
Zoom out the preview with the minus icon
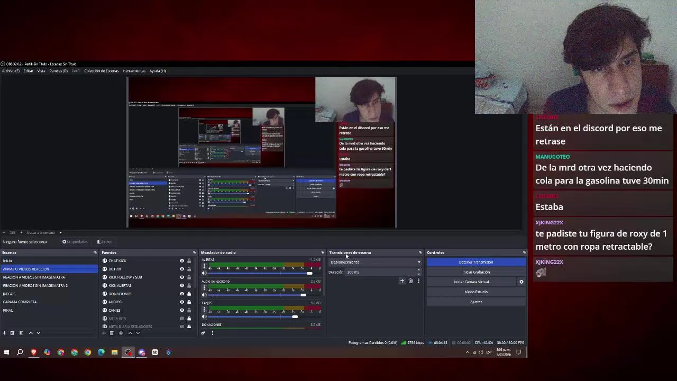point(4,232)
